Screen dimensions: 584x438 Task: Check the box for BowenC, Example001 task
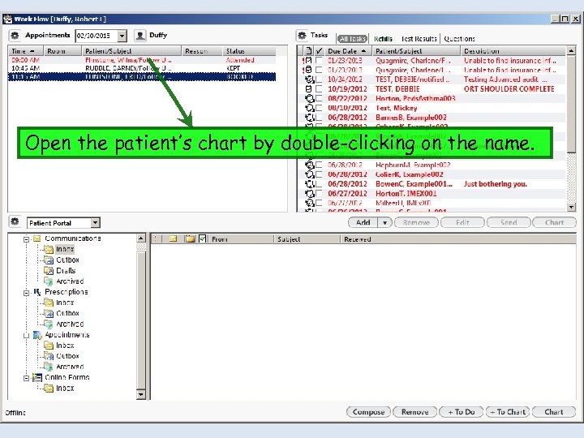pyautogui.click(x=319, y=183)
